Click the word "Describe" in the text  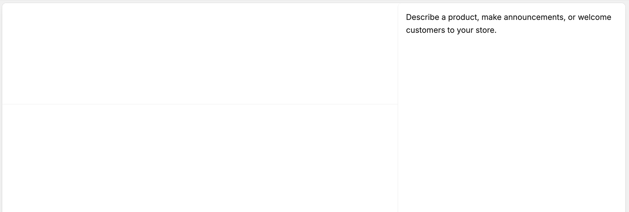pyautogui.click(x=422, y=17)
